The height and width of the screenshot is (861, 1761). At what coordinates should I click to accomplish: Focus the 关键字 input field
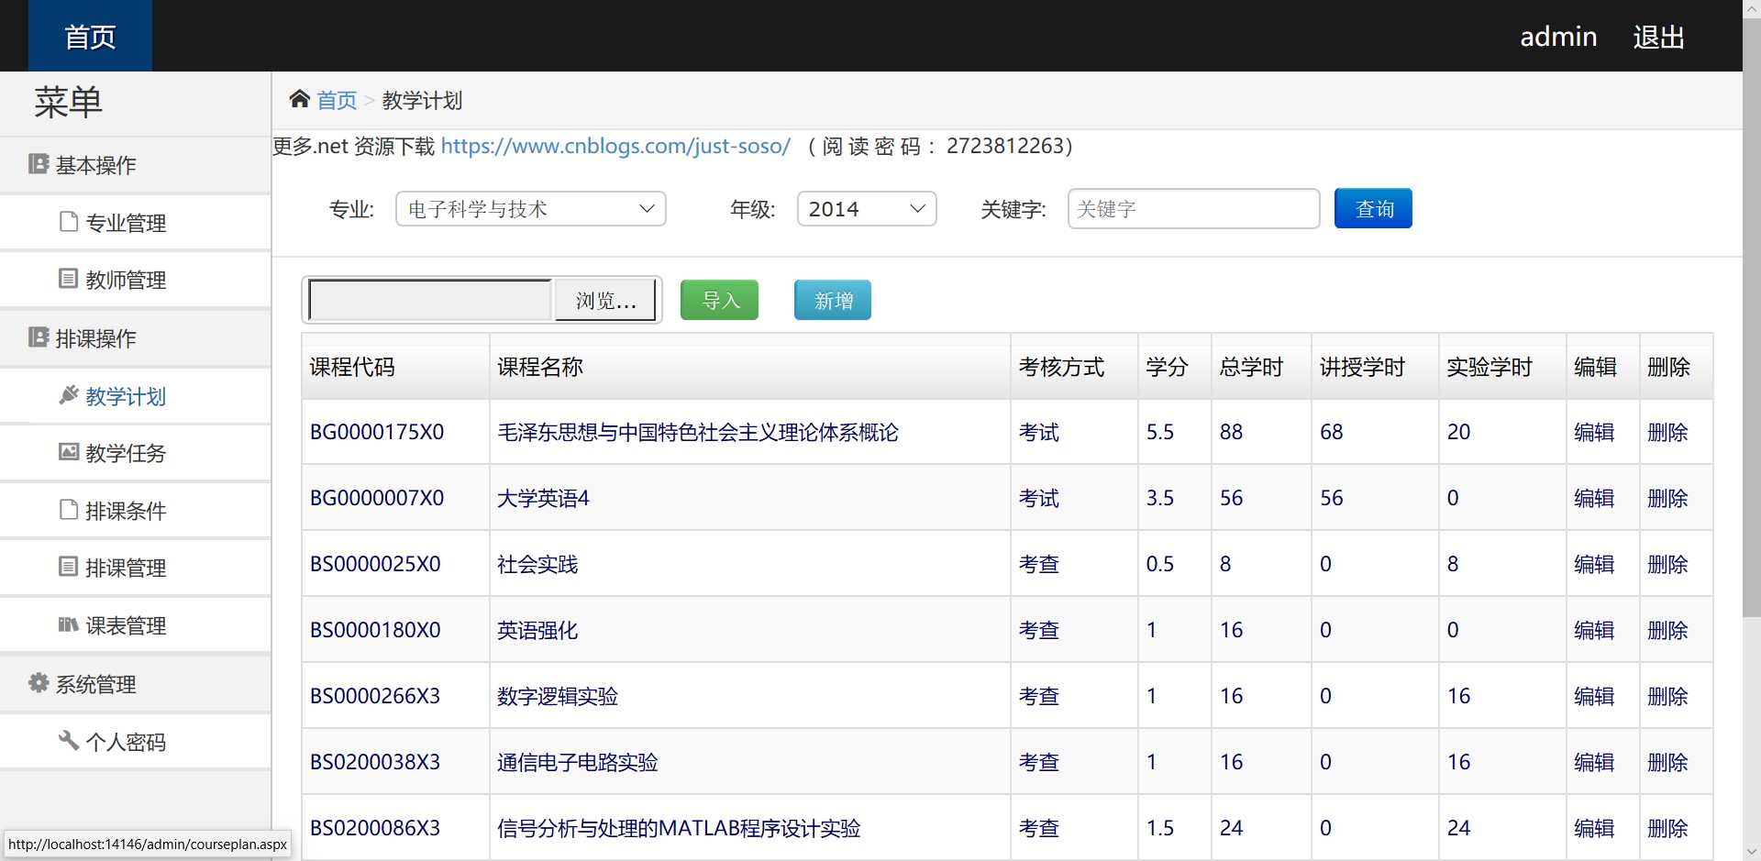pos(1193,209)
